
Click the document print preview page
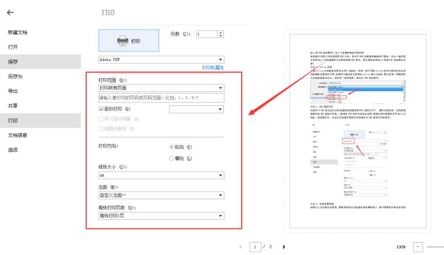[358, 131]
